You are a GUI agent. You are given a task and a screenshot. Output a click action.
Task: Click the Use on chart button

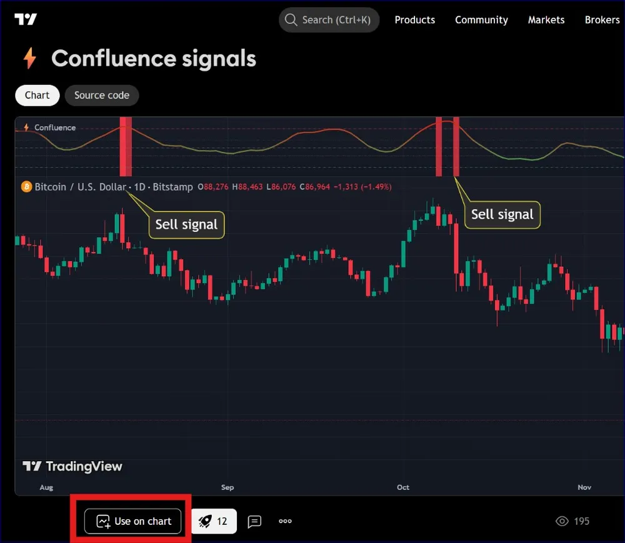tap(132, 521)
